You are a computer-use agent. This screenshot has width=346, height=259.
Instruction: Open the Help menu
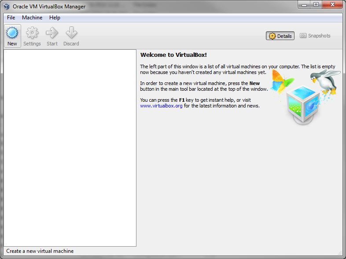[x=55, y=18]
